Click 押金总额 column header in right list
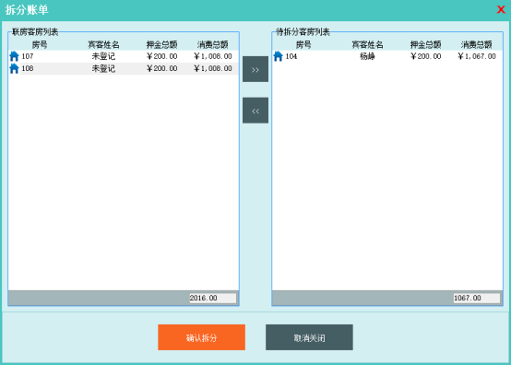Viewport: 511px width, 365px height. 425,44
